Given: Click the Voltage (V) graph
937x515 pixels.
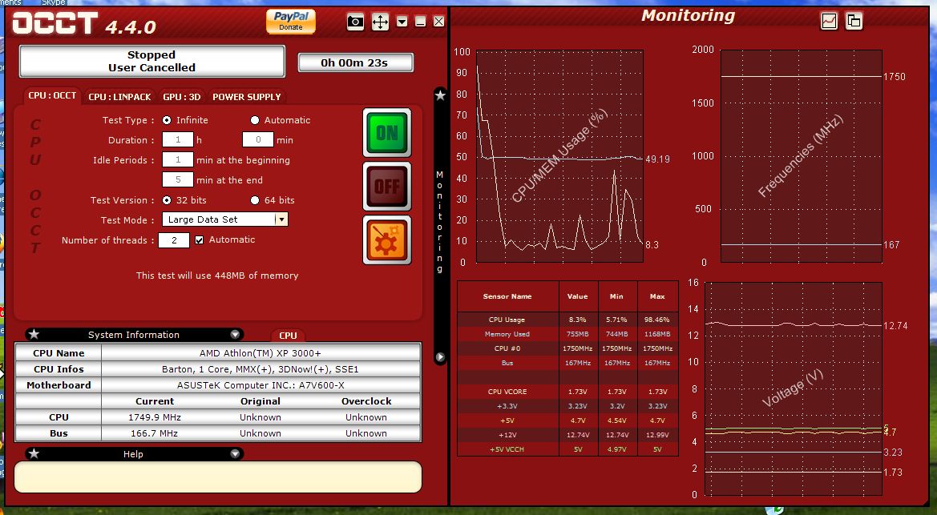Looking at the screenshot, I should [x=794, y=389].
